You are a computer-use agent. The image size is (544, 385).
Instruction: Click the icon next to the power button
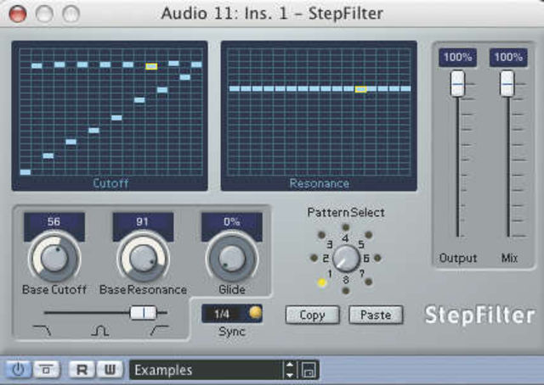pos(46,370)
